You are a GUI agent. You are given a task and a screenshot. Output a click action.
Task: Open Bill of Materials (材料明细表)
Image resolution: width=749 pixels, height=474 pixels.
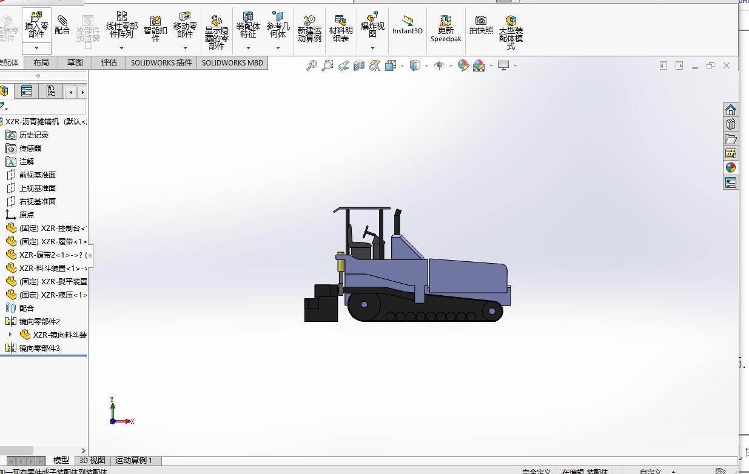tap(341, 28)
